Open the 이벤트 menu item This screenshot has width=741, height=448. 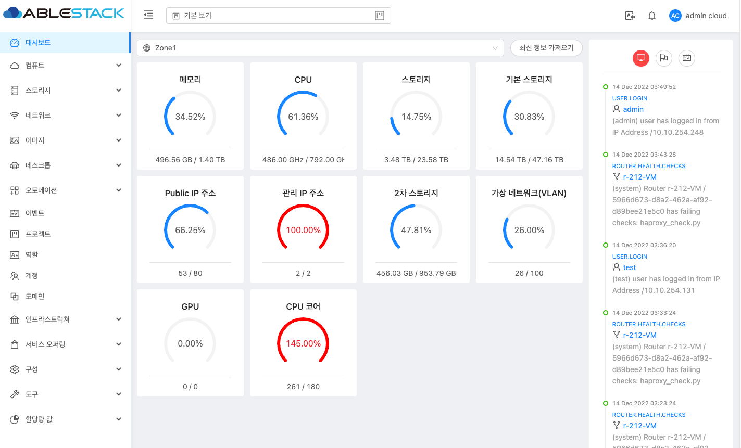click(35, 213)
